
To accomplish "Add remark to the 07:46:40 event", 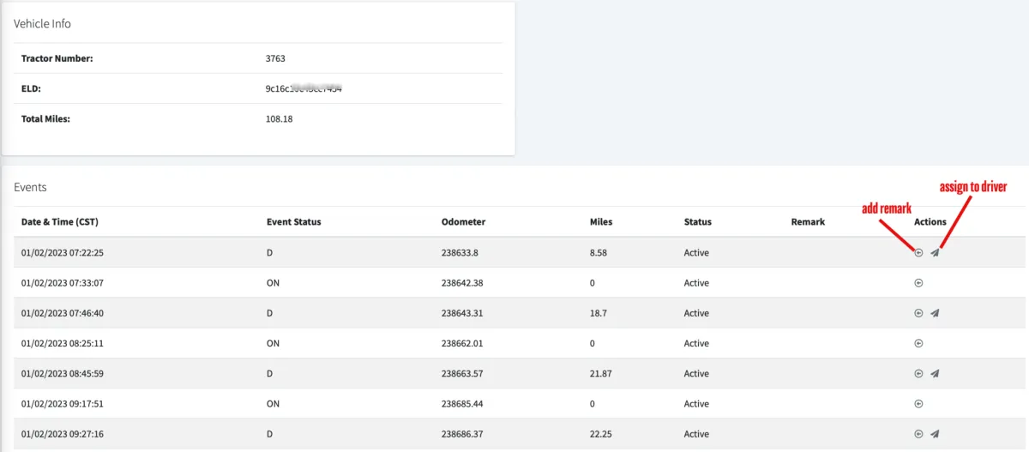I will (918, 313).
